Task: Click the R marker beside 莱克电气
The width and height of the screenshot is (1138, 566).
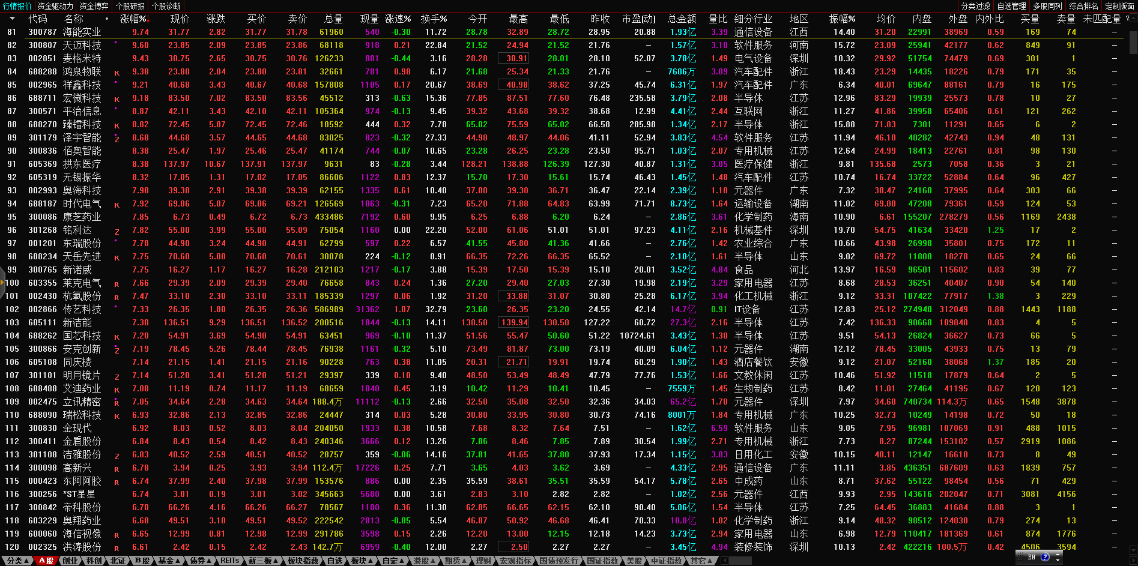Action: 117,284
